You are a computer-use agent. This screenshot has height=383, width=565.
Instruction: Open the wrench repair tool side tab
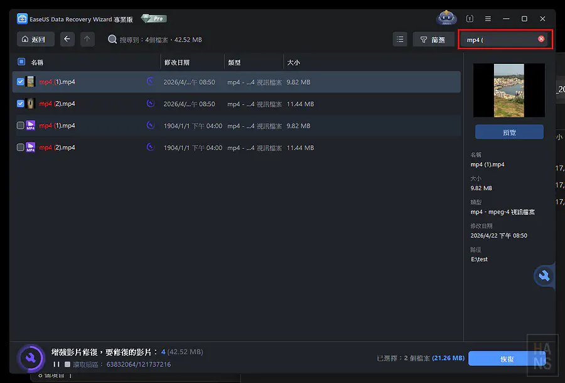tap(544, 276)
